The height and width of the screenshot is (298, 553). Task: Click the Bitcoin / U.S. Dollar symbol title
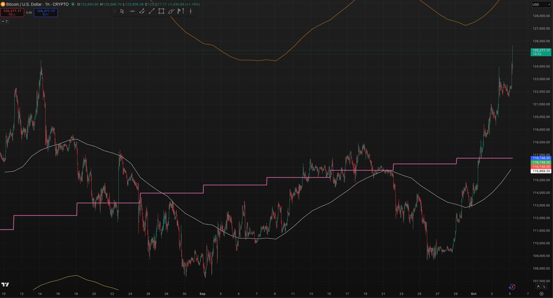37,4
